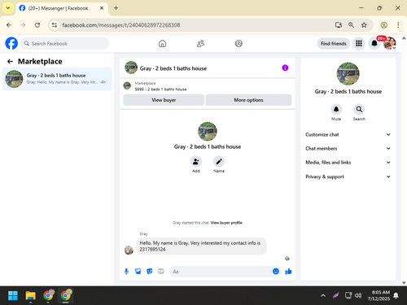Viewport: 407px width, 305px height.
Task: Expand Customize chat section
Action: click(348, 134)
